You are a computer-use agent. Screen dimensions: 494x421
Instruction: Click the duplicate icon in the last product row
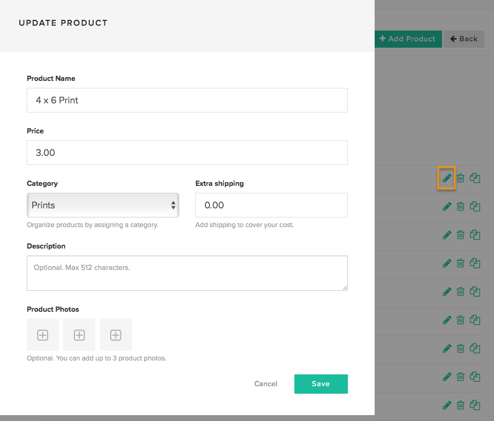[475, 405]
